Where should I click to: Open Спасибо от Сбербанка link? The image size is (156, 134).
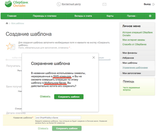[134, 44]
